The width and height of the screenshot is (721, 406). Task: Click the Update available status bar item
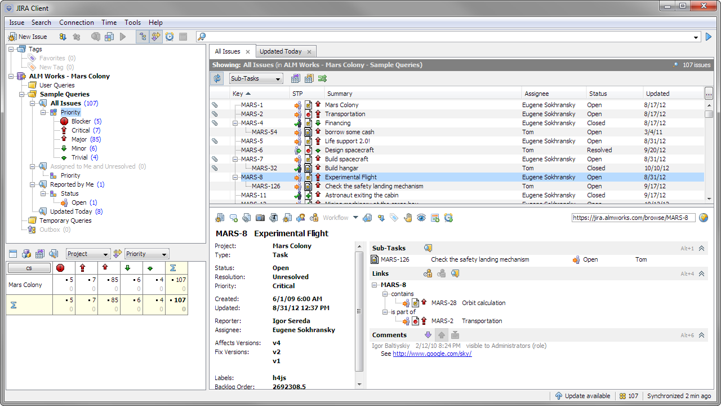[582, 396]
